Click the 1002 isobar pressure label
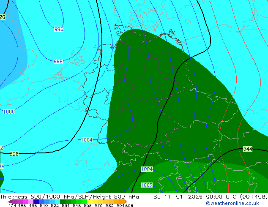Image resolution: width=268 pixels, height=207 pixels. pos(147,185)
